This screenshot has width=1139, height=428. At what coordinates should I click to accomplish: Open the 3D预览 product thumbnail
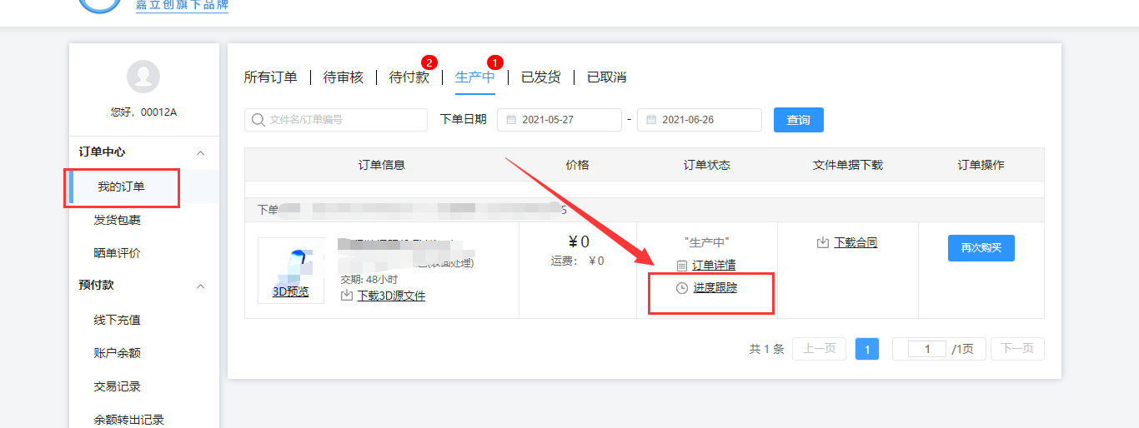point(290,271)
